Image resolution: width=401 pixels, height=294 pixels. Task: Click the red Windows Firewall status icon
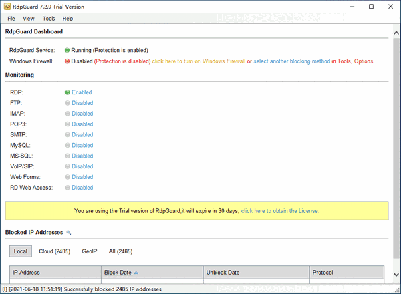(68, 61)
